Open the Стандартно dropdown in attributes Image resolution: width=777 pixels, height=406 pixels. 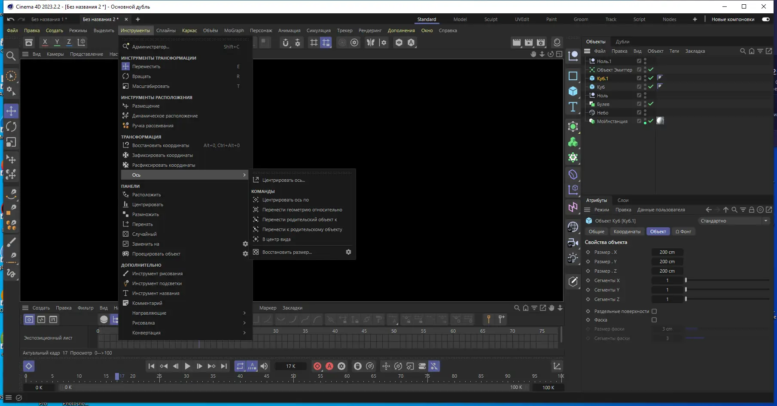tap(734, 221)
